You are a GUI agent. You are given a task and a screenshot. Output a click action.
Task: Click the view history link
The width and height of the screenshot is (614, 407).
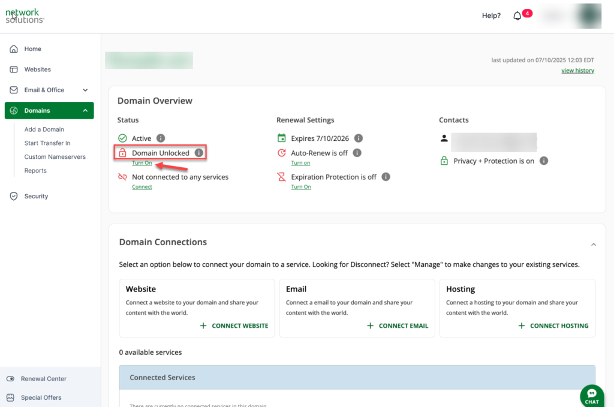pos(577,71)
